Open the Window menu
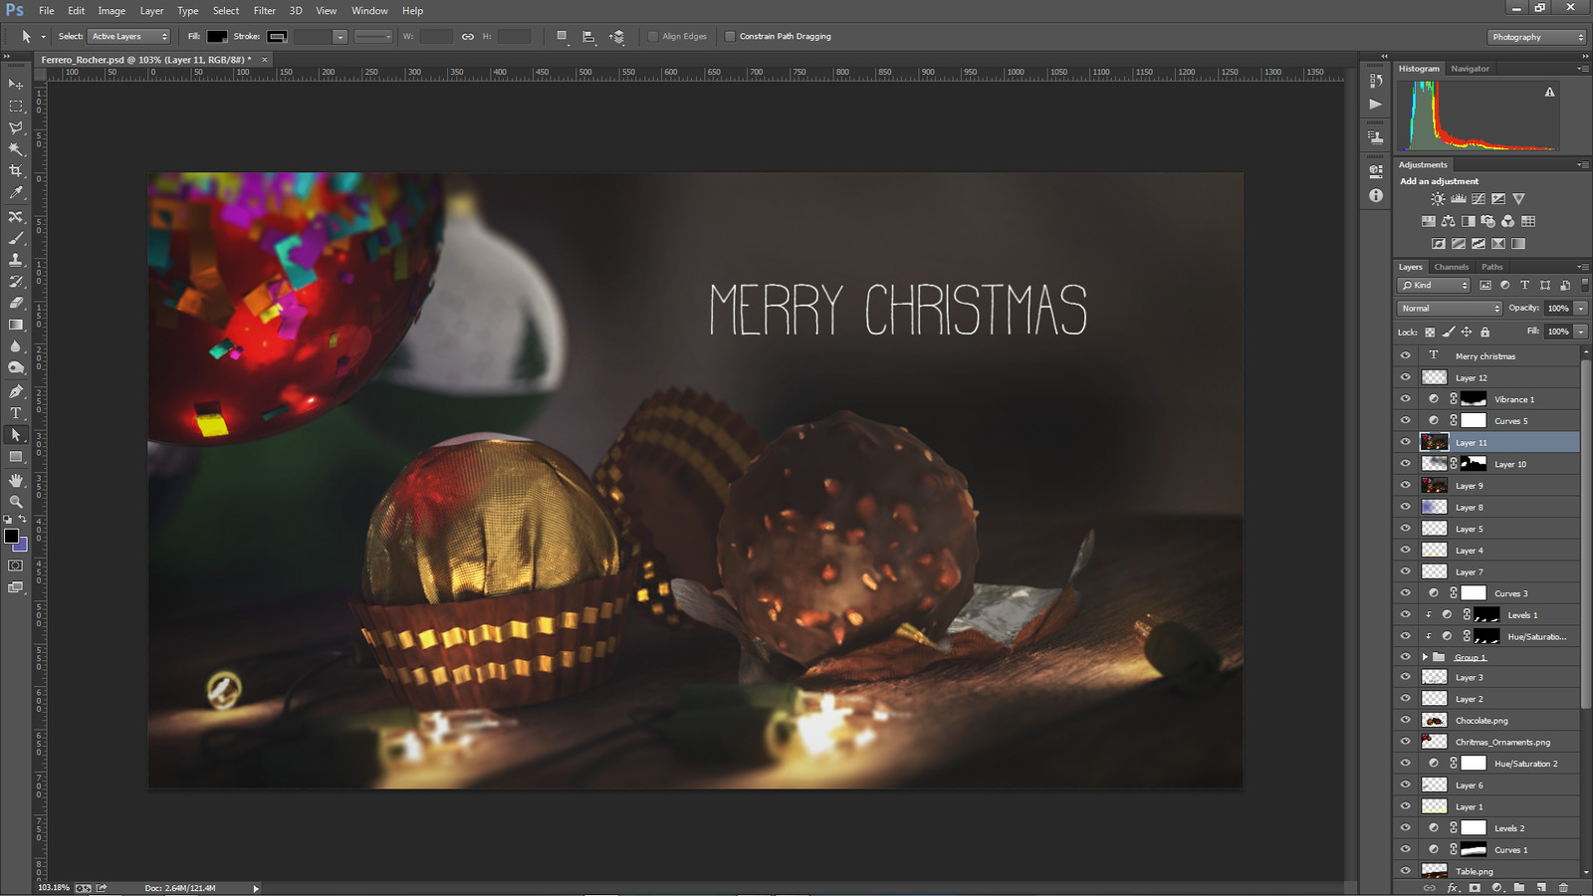This screenshot has width=1593, height=896. point(369,11)
